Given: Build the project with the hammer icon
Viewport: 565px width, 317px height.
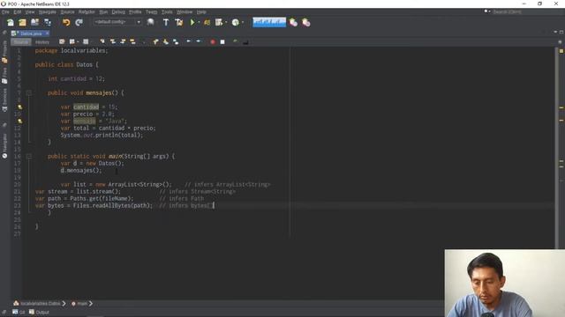Looking at the screenshot, I should pos(166,22).
